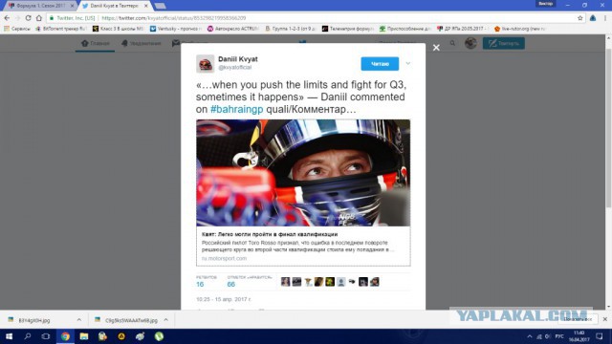
Task: Click the browser Back arrow
Action: coord(7,18)
